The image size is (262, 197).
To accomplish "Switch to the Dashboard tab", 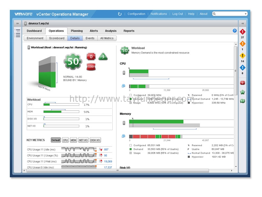I will point(34,31).
